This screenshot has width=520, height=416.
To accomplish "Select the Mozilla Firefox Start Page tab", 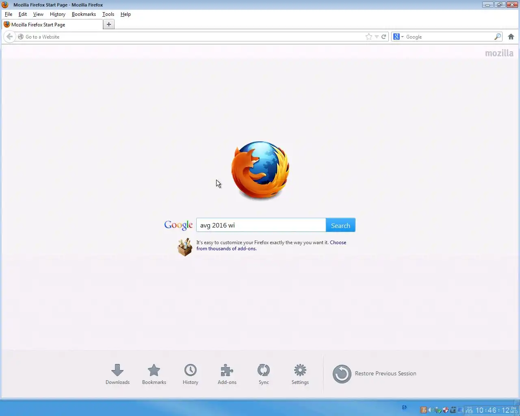I will pos(52,24).
